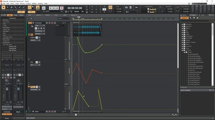Switch to the Plugins browser tab

point(193,15)
